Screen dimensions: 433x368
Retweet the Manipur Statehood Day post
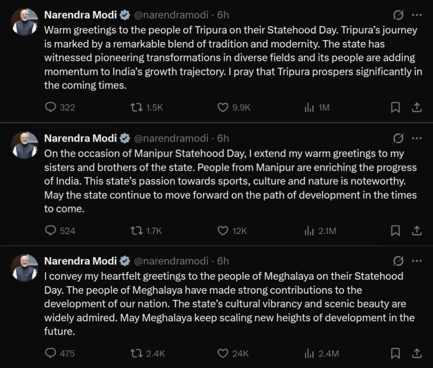(137, 231)
